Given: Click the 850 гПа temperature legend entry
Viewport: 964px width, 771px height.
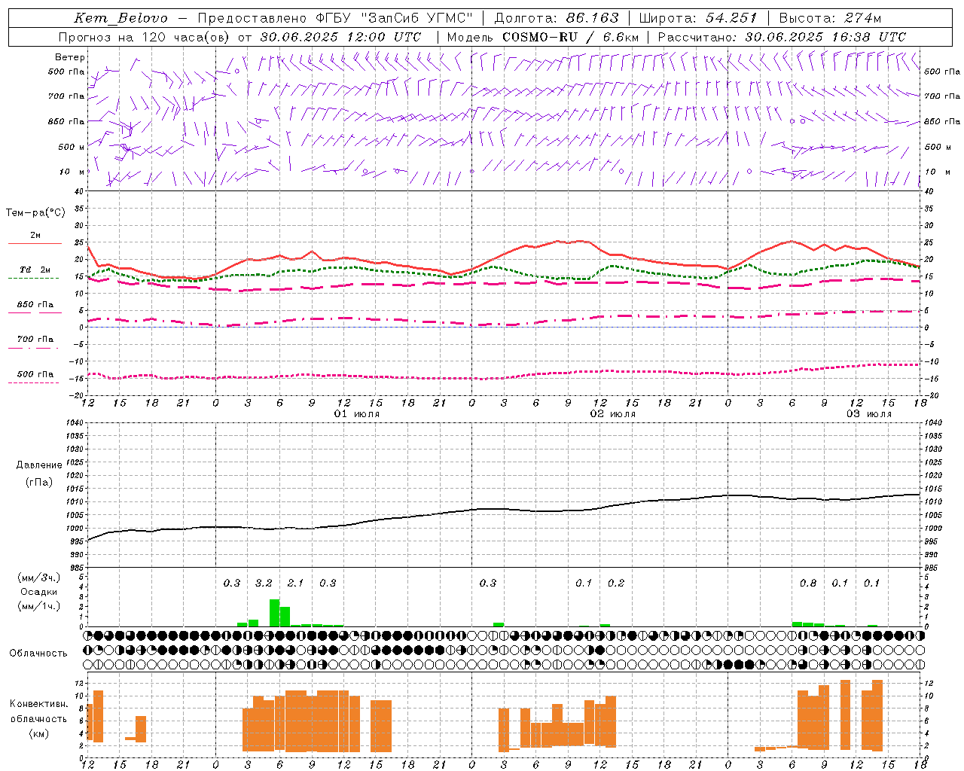Looking at the screenshot, I should point(35,305).
